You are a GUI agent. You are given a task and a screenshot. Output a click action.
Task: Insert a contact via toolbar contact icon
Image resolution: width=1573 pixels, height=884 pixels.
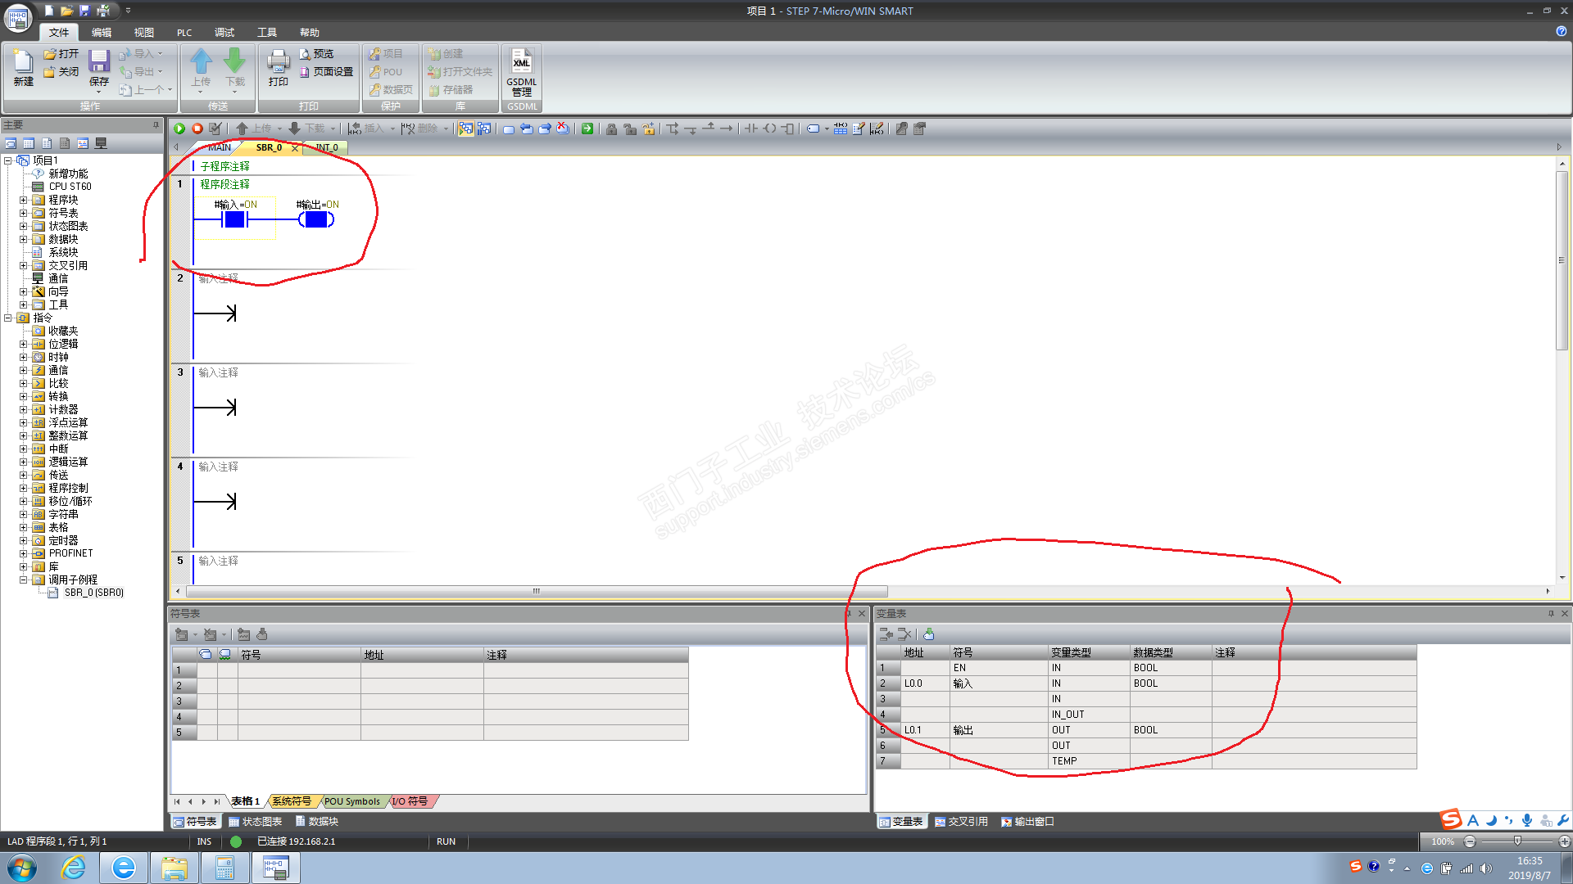pyautogui.click(x=750, y=129)
